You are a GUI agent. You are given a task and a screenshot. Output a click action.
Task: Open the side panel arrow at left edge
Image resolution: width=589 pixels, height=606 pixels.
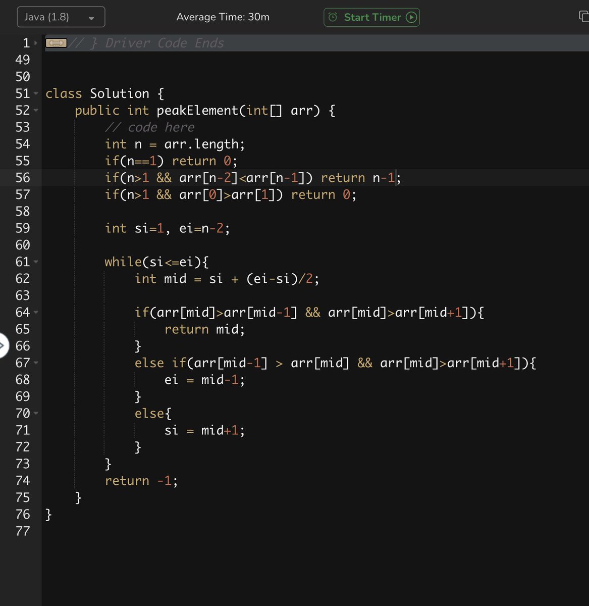pyautogui.click(x=3, y=346)
